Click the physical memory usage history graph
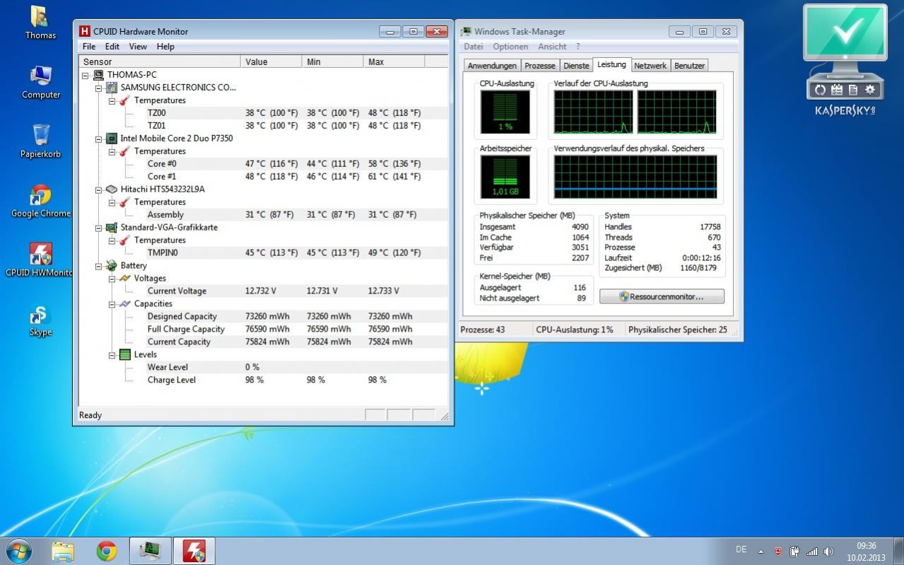904x565 pixels. (635, 177)
